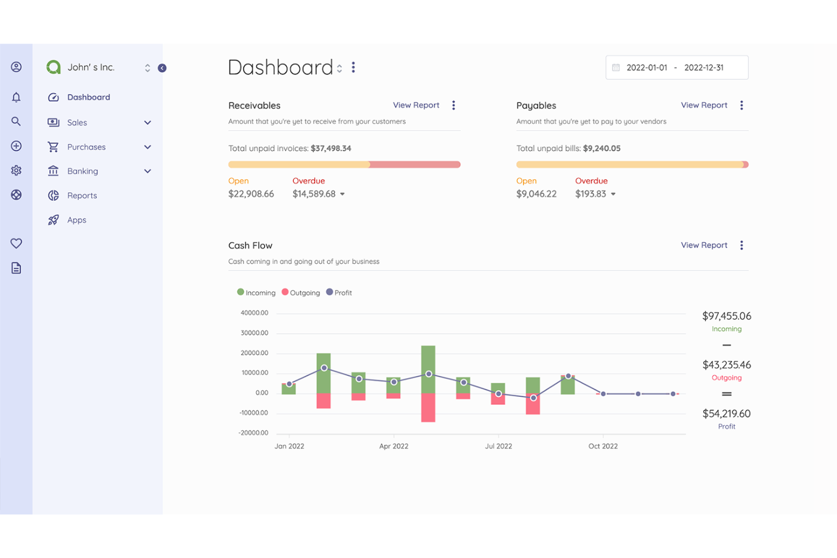Open the Dashboard section from the sidebar
This screenshot has width=837, height=558.
pyautogui.click(x=90, y=97)
